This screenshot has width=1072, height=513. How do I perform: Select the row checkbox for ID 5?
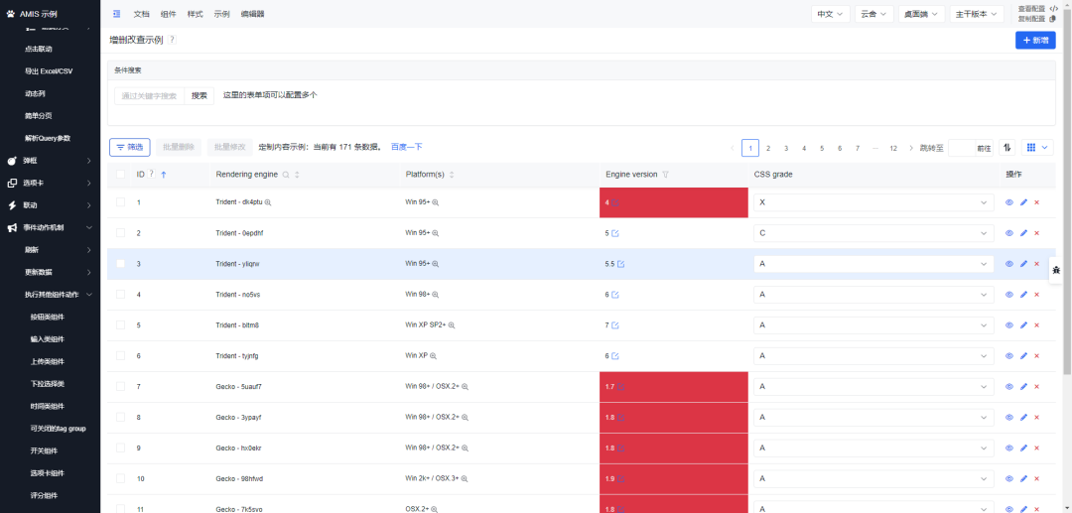click(x=121, y=325)
